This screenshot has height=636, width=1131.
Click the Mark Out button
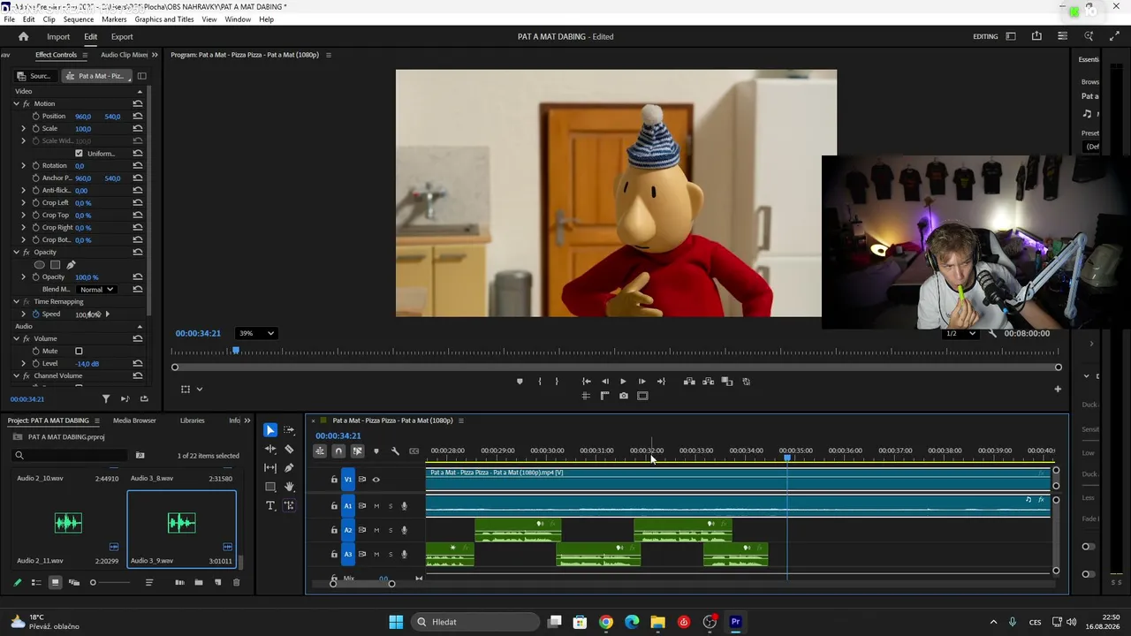coord(557,382)
